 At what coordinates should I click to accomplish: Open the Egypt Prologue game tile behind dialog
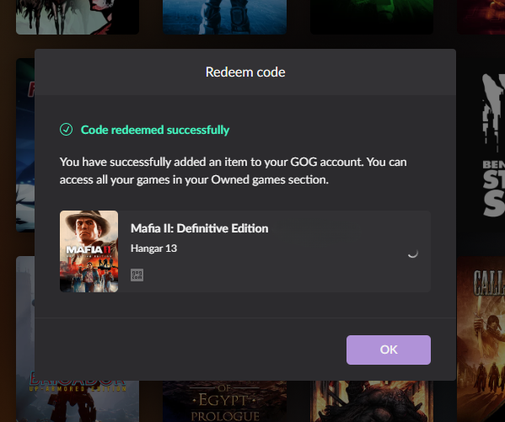pos(224,402)
